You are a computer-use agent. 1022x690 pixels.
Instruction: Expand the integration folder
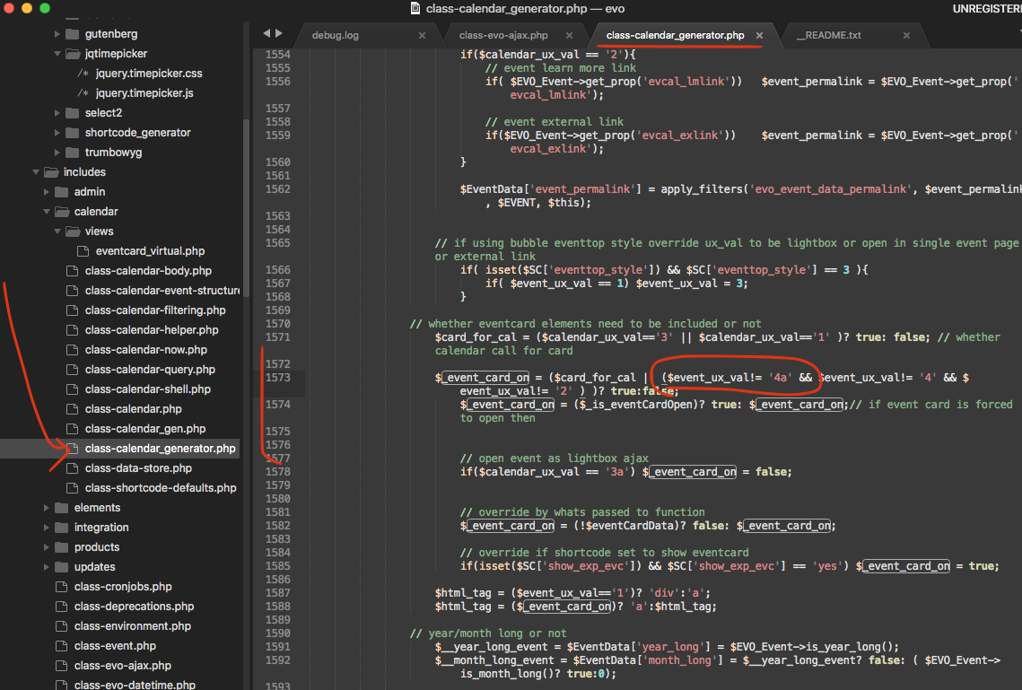(47, 528)
